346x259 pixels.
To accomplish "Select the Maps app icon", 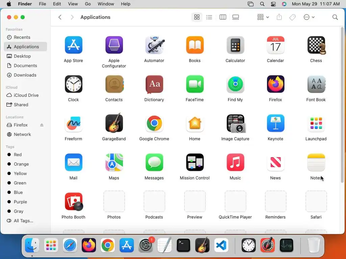I will (x=114, y=162).
